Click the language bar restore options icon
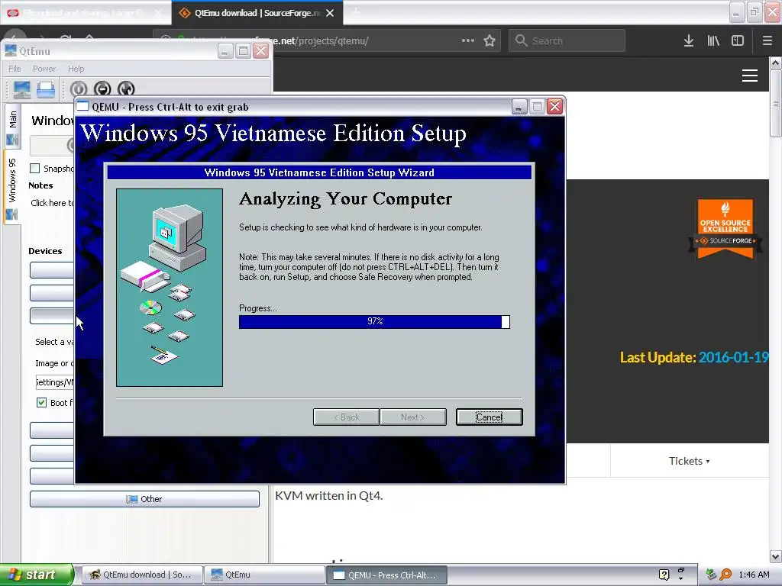The height and width of the screenshot is (586, 782). (680, 570)
